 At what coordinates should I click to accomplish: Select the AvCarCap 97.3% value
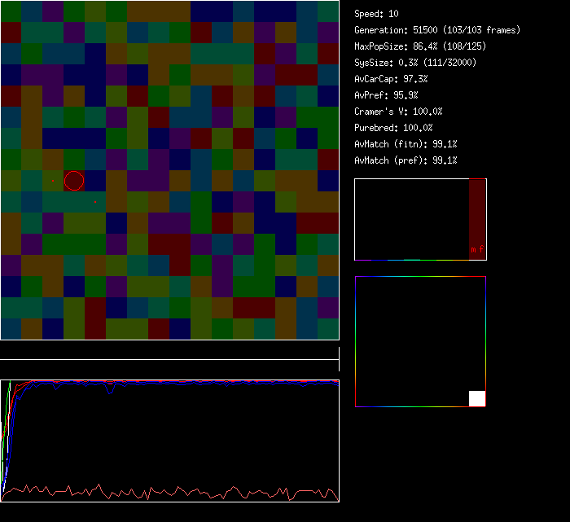pyautogui.click(x=391, y=79)
